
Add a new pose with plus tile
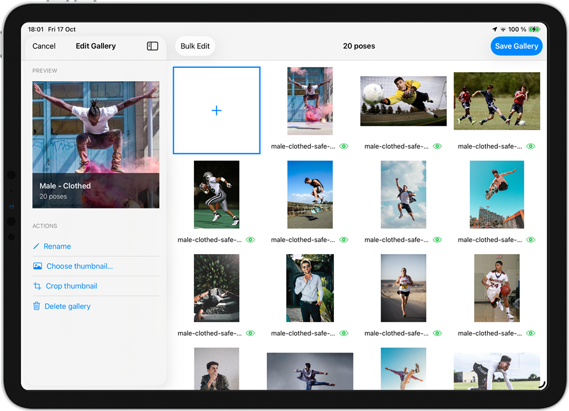pos(216,110)
